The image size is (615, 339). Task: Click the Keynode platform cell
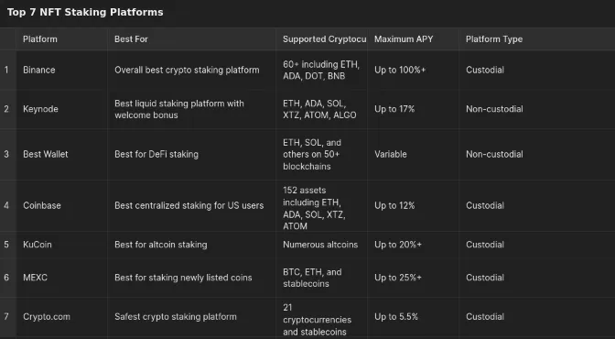61,109
